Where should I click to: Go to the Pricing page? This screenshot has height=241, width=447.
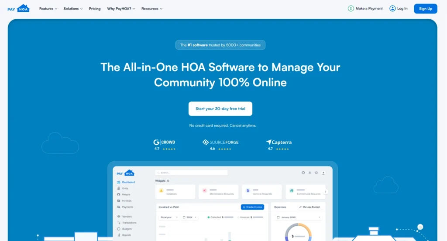click(95, 9)
